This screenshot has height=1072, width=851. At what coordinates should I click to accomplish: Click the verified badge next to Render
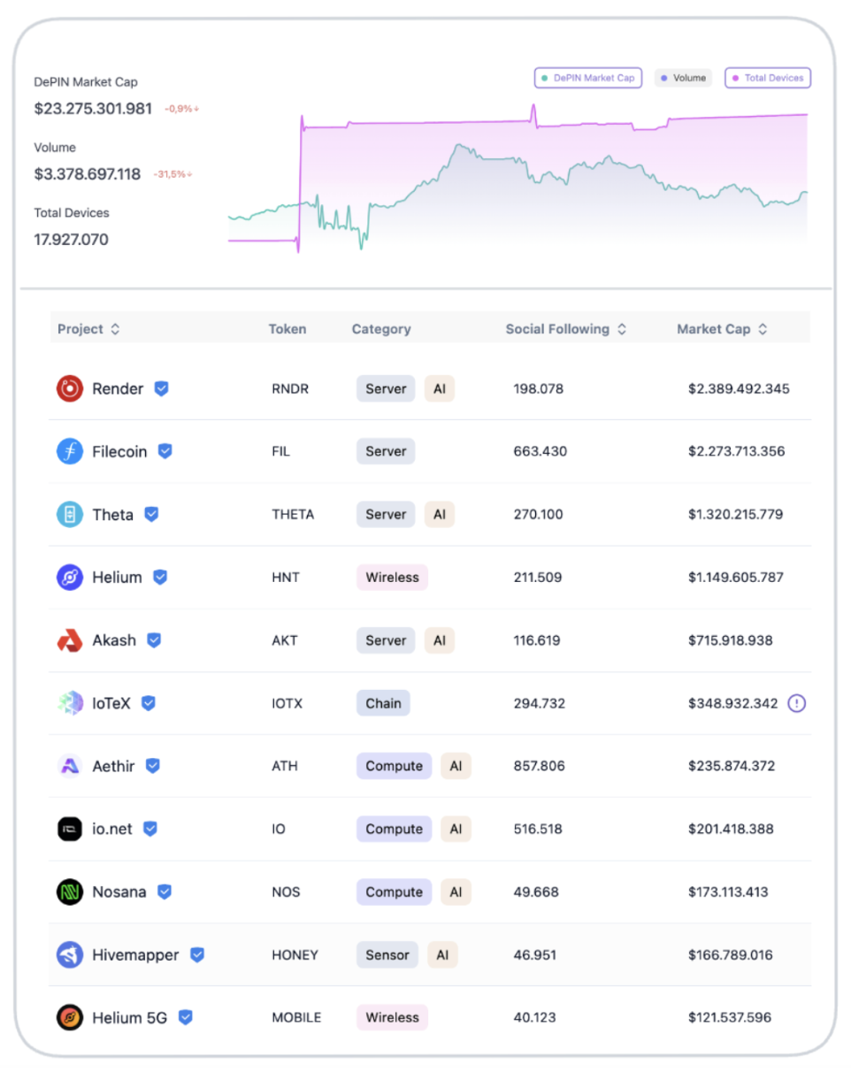pos(161,388)
